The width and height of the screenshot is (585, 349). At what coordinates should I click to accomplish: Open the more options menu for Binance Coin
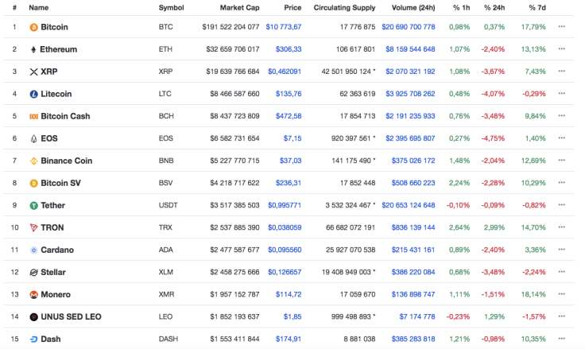click(x=561, y=160)
